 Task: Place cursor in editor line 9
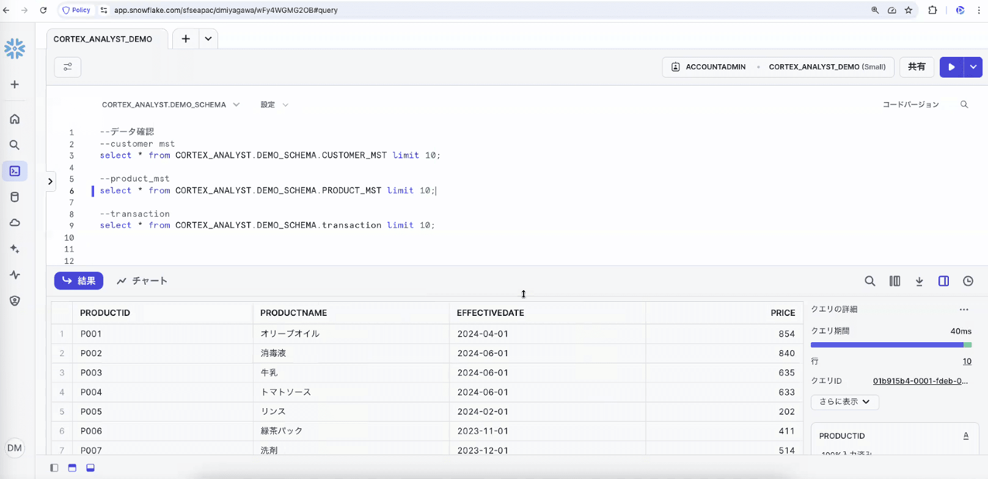(x=268, y=225)
